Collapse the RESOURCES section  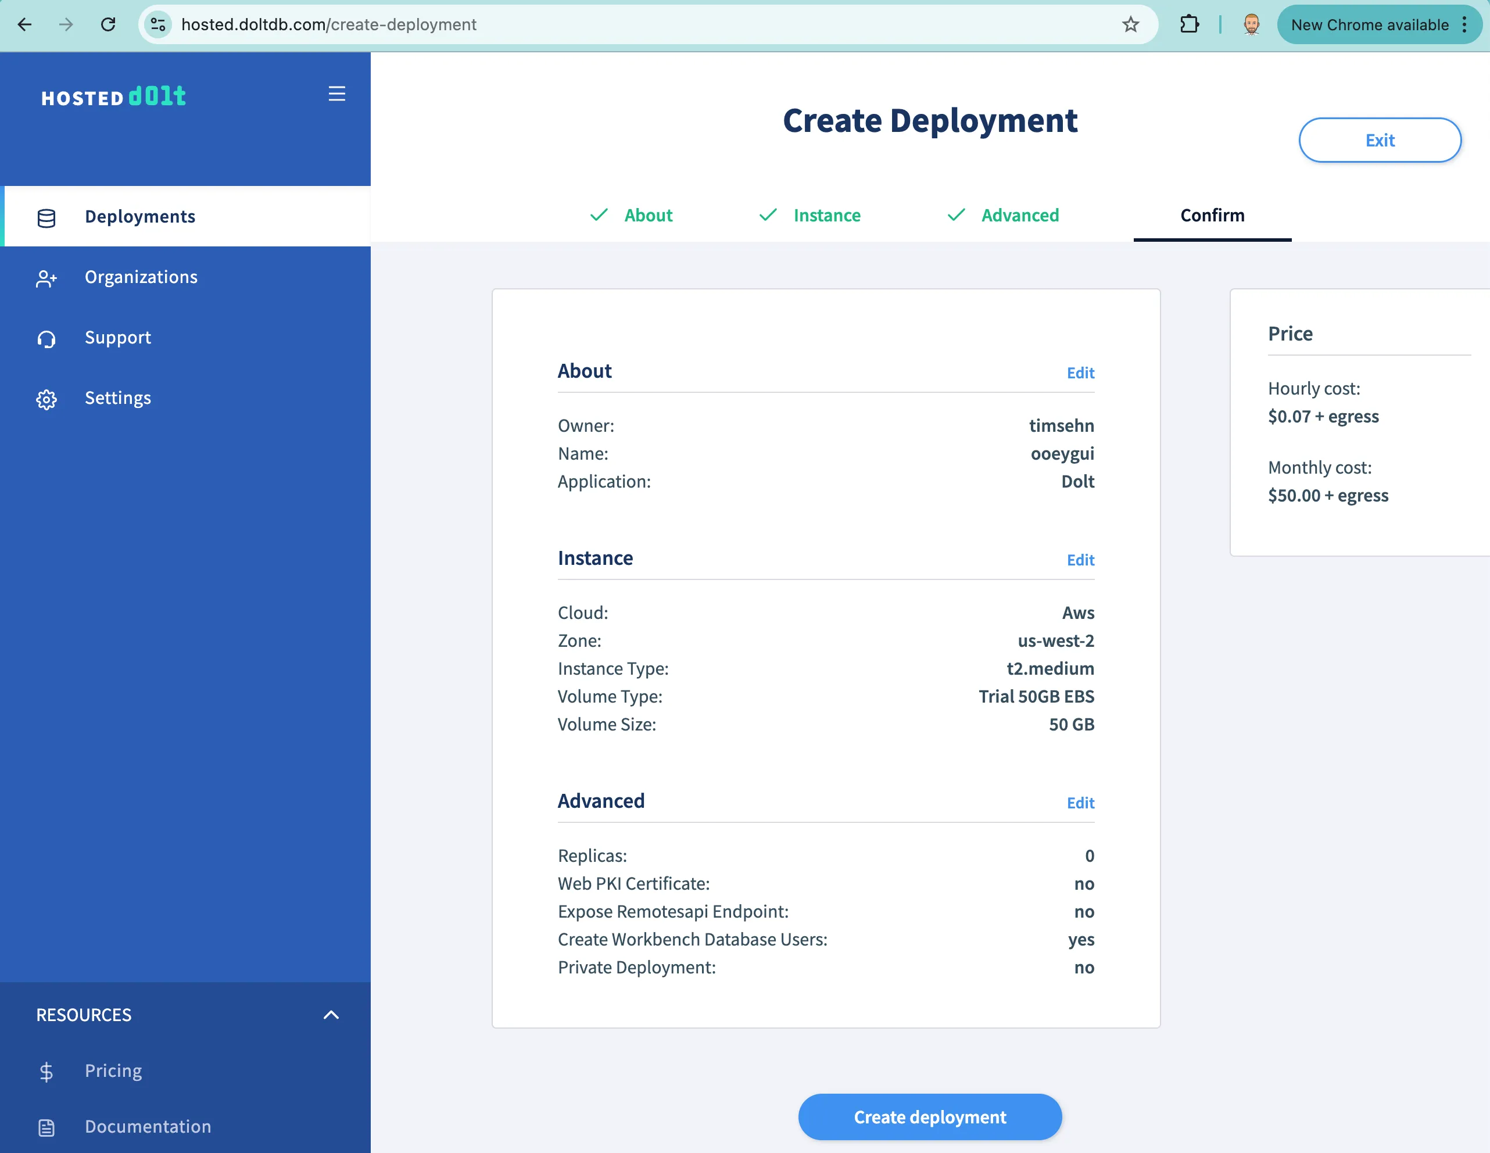pos(332,1015)
